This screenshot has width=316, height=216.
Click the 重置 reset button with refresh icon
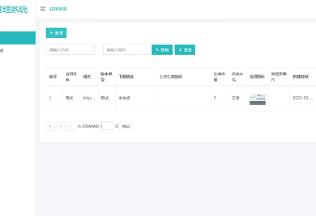click(185, 50)
